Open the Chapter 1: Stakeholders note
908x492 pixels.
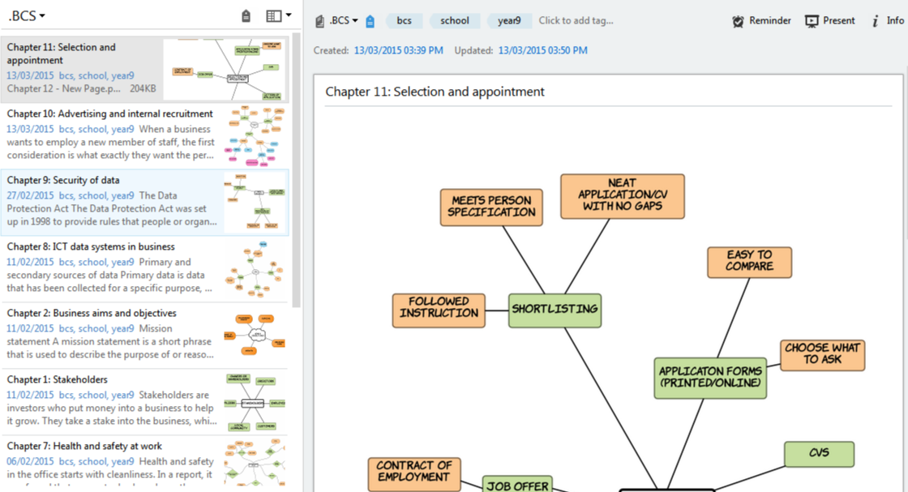[x=145, y=402]
